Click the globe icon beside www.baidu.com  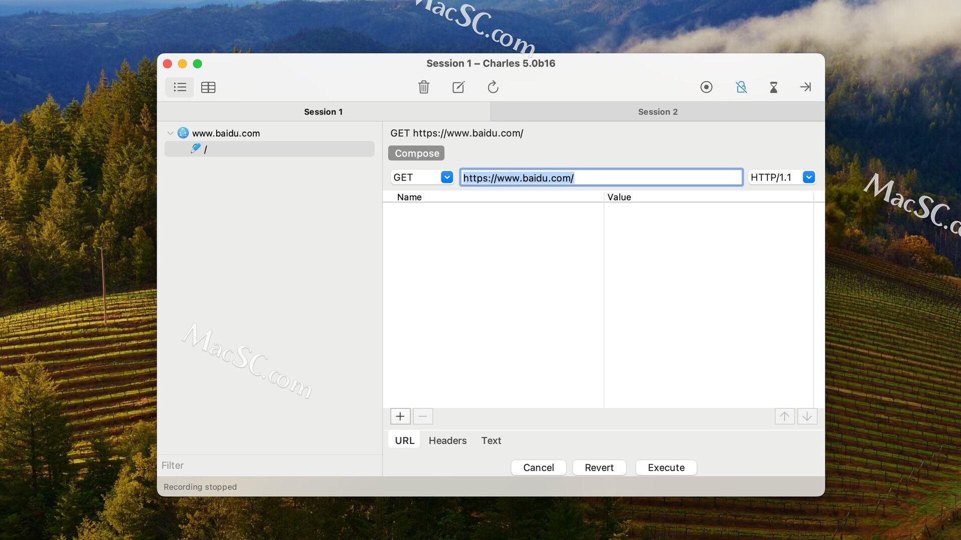click(183, 133)
